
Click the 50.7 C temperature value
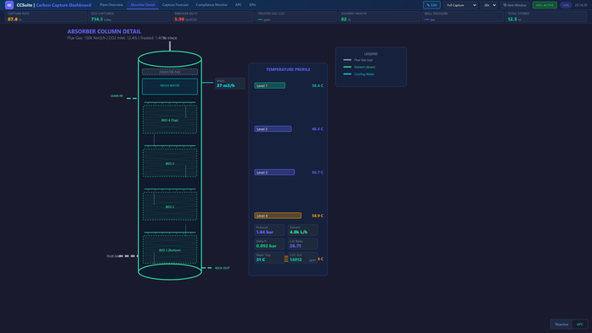[317, 172]
